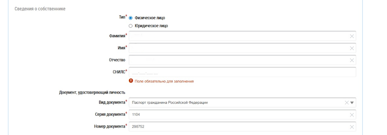The width and height of the screenshot is (387, 135).
Task: Clear the Имя field with its X icon
Action: coord(352,48)
